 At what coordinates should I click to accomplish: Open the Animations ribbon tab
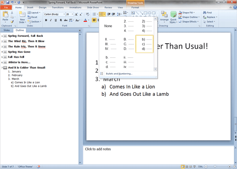pos(75,7)
